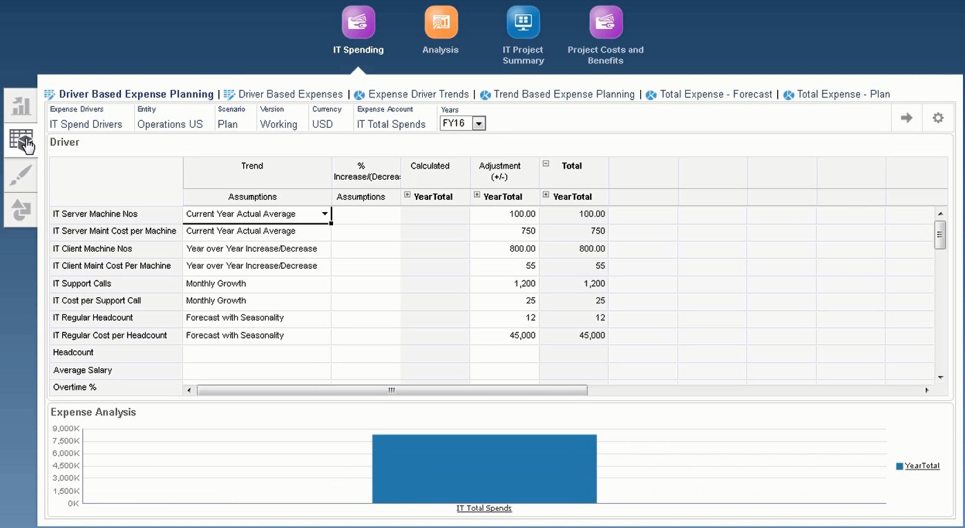Click the gear settings icon
Viewport: 965px width, 528px height.
click(937, 118)
